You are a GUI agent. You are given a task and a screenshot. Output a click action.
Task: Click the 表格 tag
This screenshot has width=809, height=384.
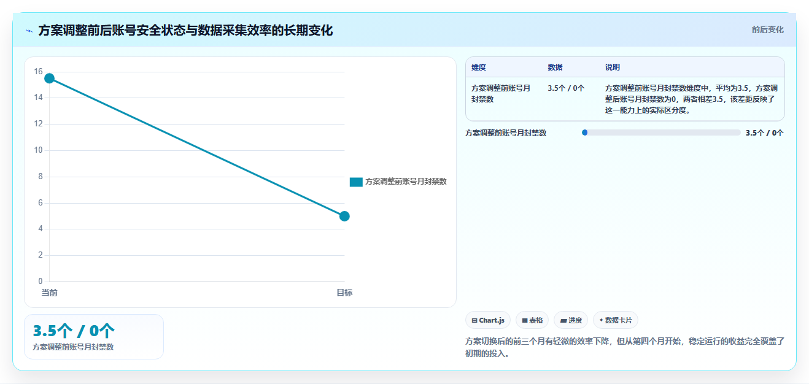click(x=532, y=320)
